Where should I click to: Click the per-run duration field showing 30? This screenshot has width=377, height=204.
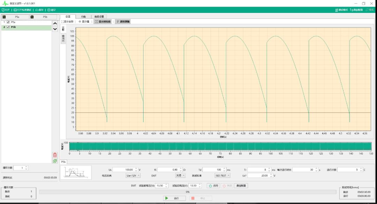pyautogui.click(x=305, y=170)
